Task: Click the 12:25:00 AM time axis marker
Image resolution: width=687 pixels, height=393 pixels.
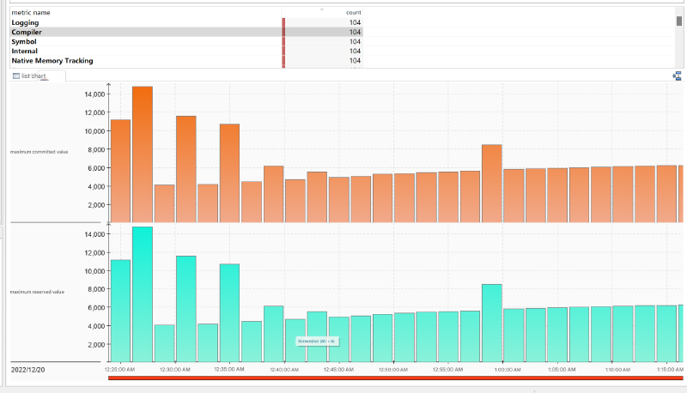Action: pos(118,369)
